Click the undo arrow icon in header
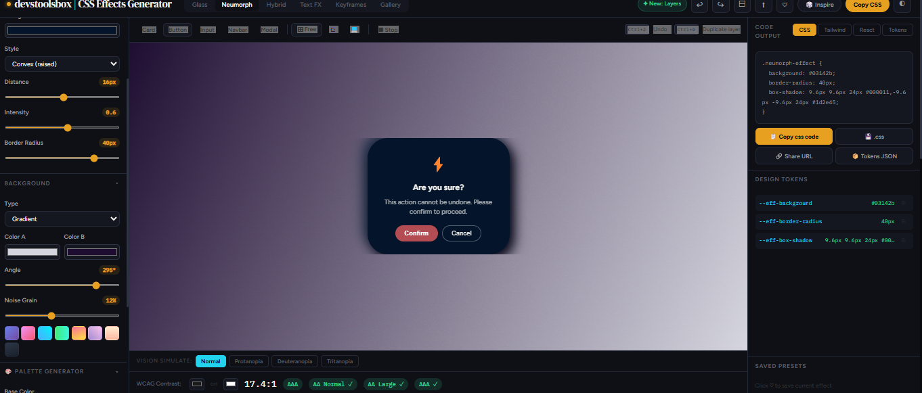The image size is (922, 393). pyautogui.click(x=699, y=5)
